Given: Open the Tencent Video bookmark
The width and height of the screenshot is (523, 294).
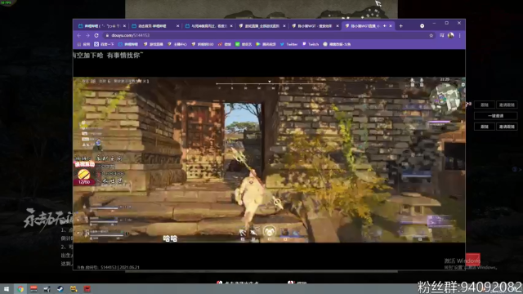Looking at the screenshot, I should pyautogui.click(x=266, y=44).
